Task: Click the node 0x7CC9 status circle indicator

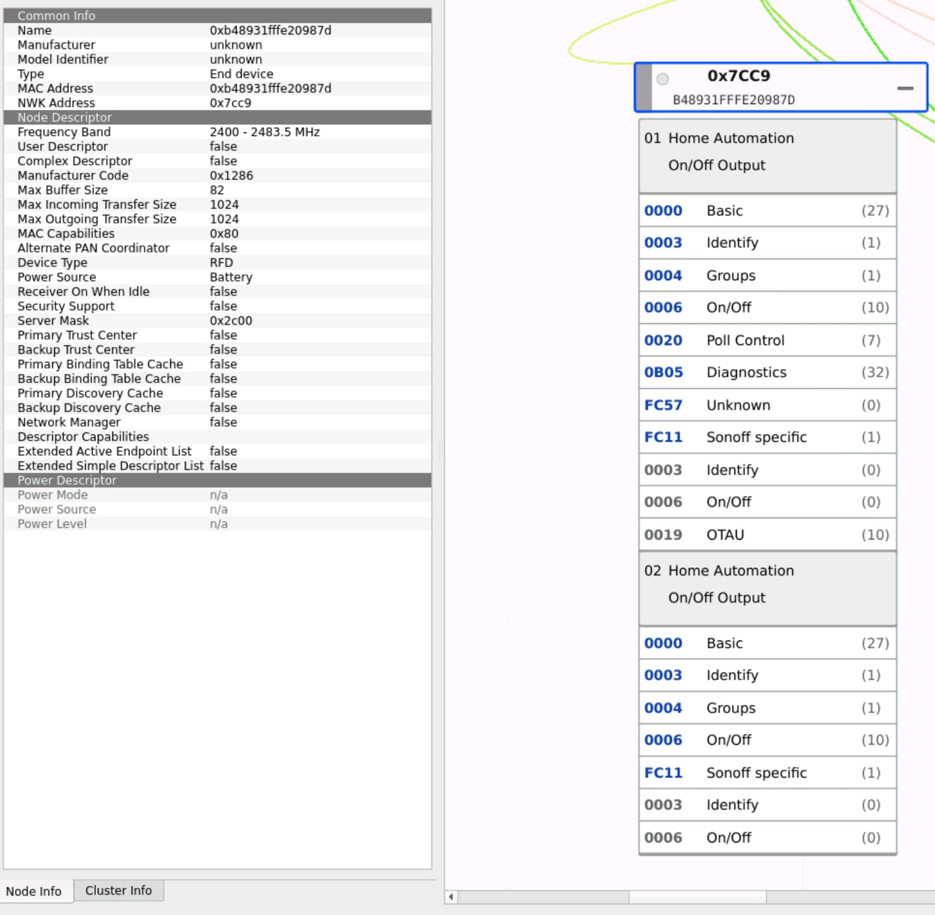Action: [x=662, y=79]
